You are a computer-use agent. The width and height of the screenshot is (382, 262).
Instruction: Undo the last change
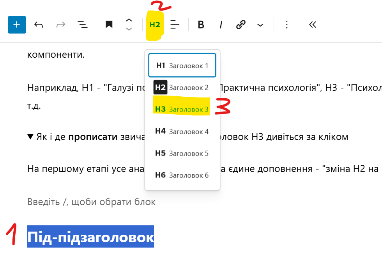tap(38, 25)
